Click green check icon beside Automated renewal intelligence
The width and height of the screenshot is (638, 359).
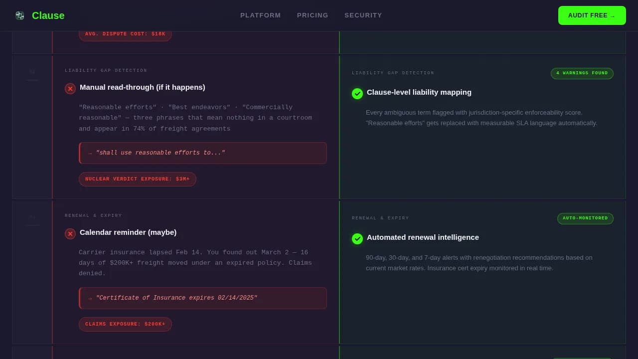[357, 239]
